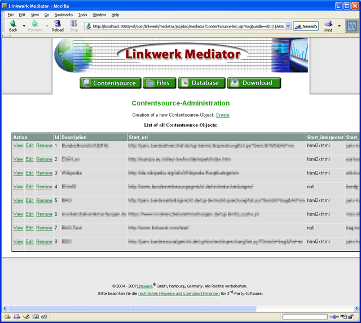Click the security padlock status icon
This screenshot has height=323, width=361.
coord(351,317)
